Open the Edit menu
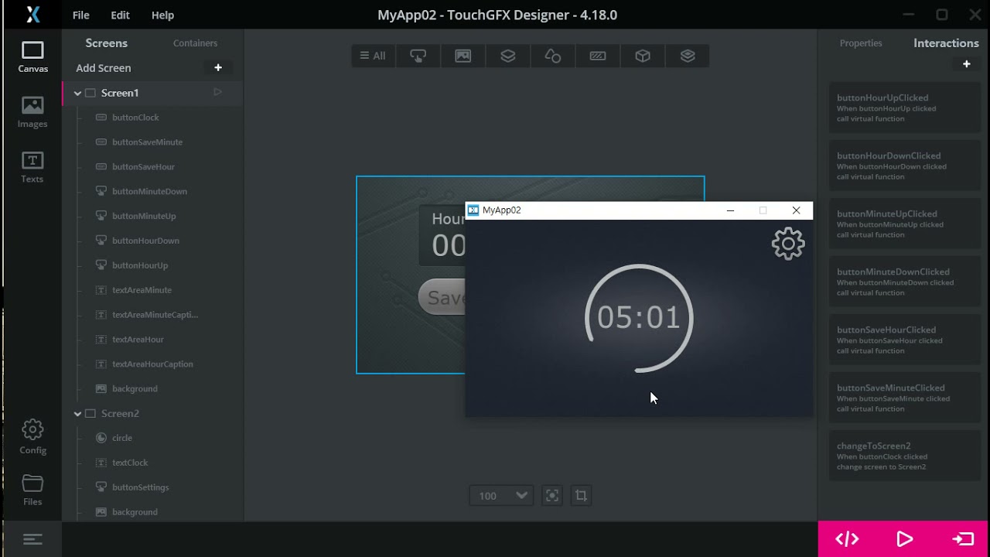The image size is (990, 557). [120, 15]
